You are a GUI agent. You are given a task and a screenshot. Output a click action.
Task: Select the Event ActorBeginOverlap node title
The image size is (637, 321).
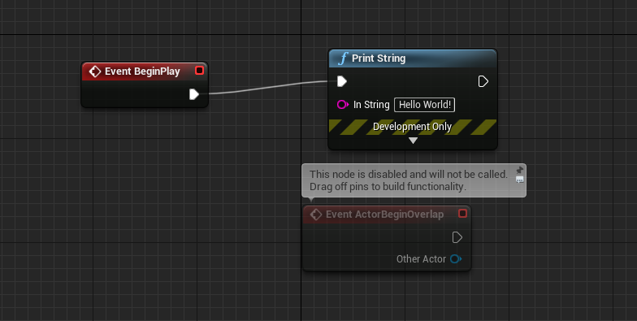(384, 215)
